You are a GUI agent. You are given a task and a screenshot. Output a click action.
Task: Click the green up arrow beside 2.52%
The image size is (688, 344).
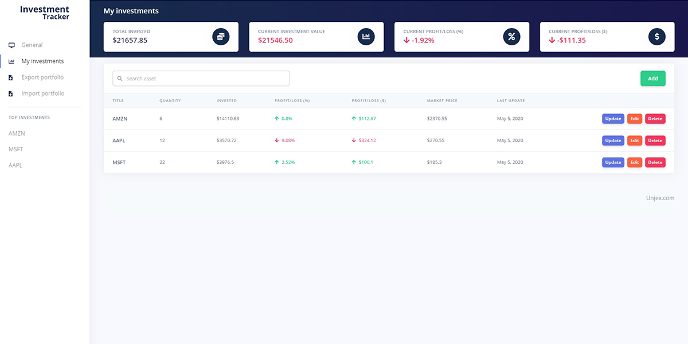tap(277, 162)
